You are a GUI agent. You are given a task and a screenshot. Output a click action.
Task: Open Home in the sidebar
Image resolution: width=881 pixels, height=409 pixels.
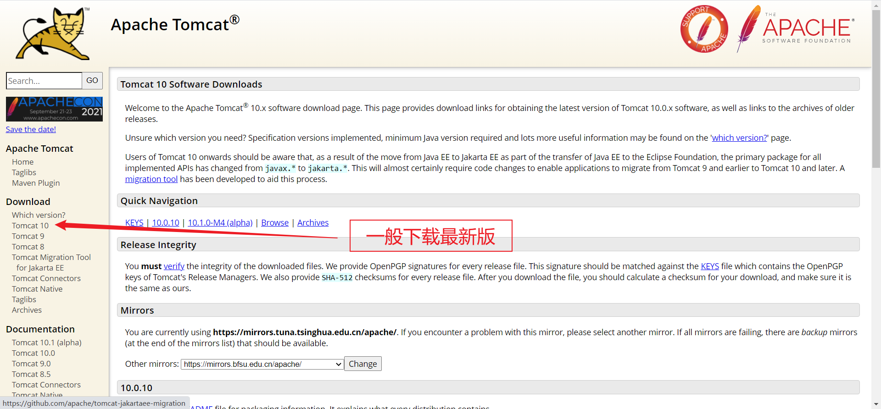[23, 162]
